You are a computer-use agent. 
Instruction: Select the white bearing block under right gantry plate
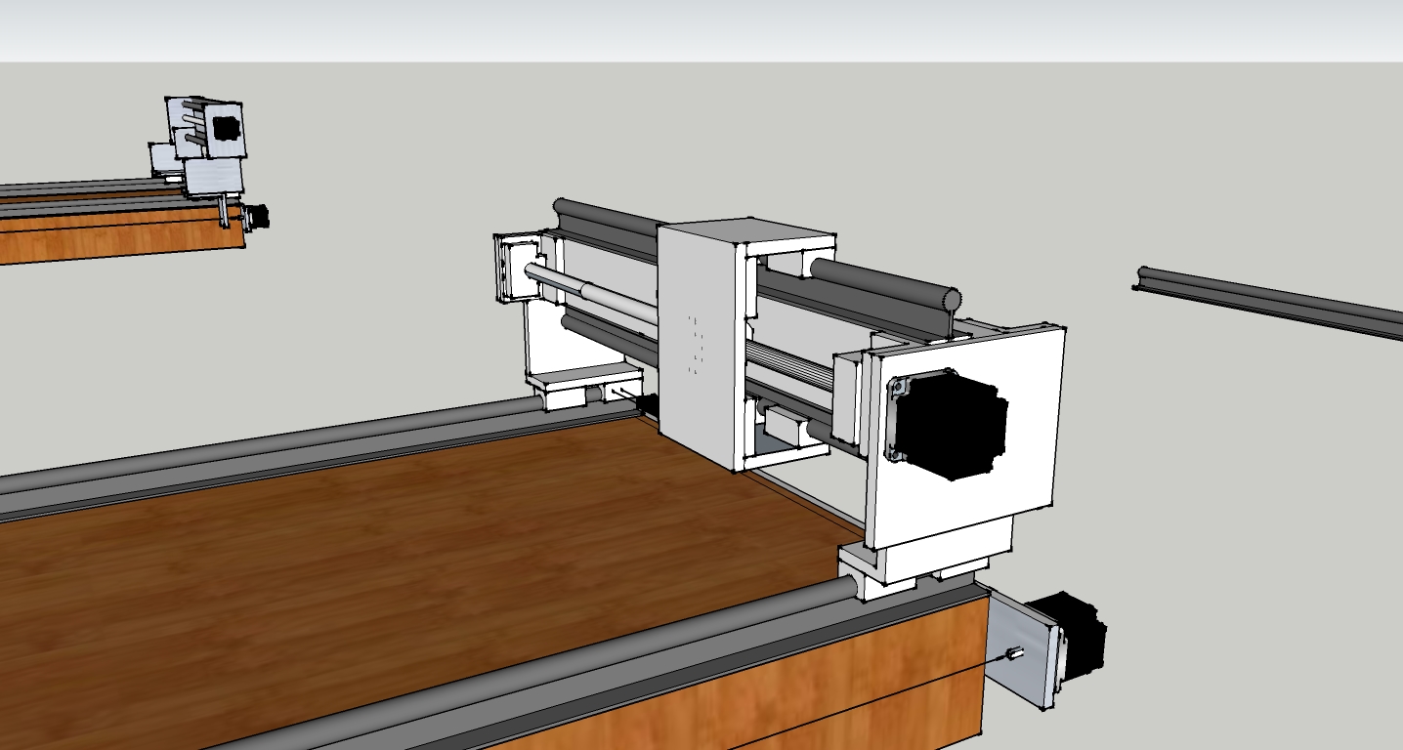(x=879, y=571)
